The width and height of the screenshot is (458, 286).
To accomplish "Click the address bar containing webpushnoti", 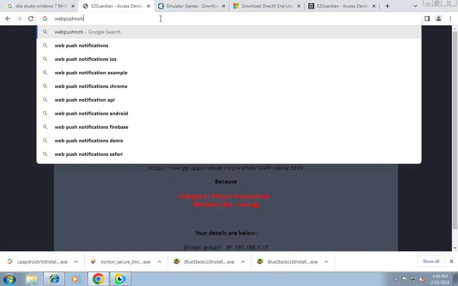I will [x=229, y=19].
